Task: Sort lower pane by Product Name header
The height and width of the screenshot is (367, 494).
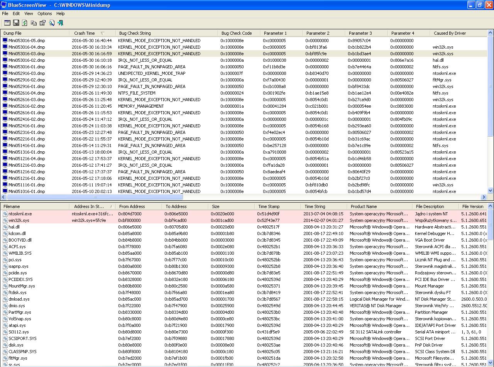Action: pos(364,206)
